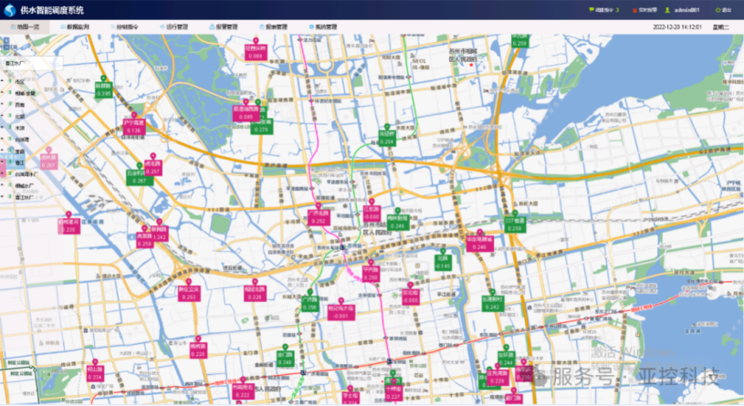
Task: Open the 胥江水厂 plant dropdown
Action: (x=32, y=63)
